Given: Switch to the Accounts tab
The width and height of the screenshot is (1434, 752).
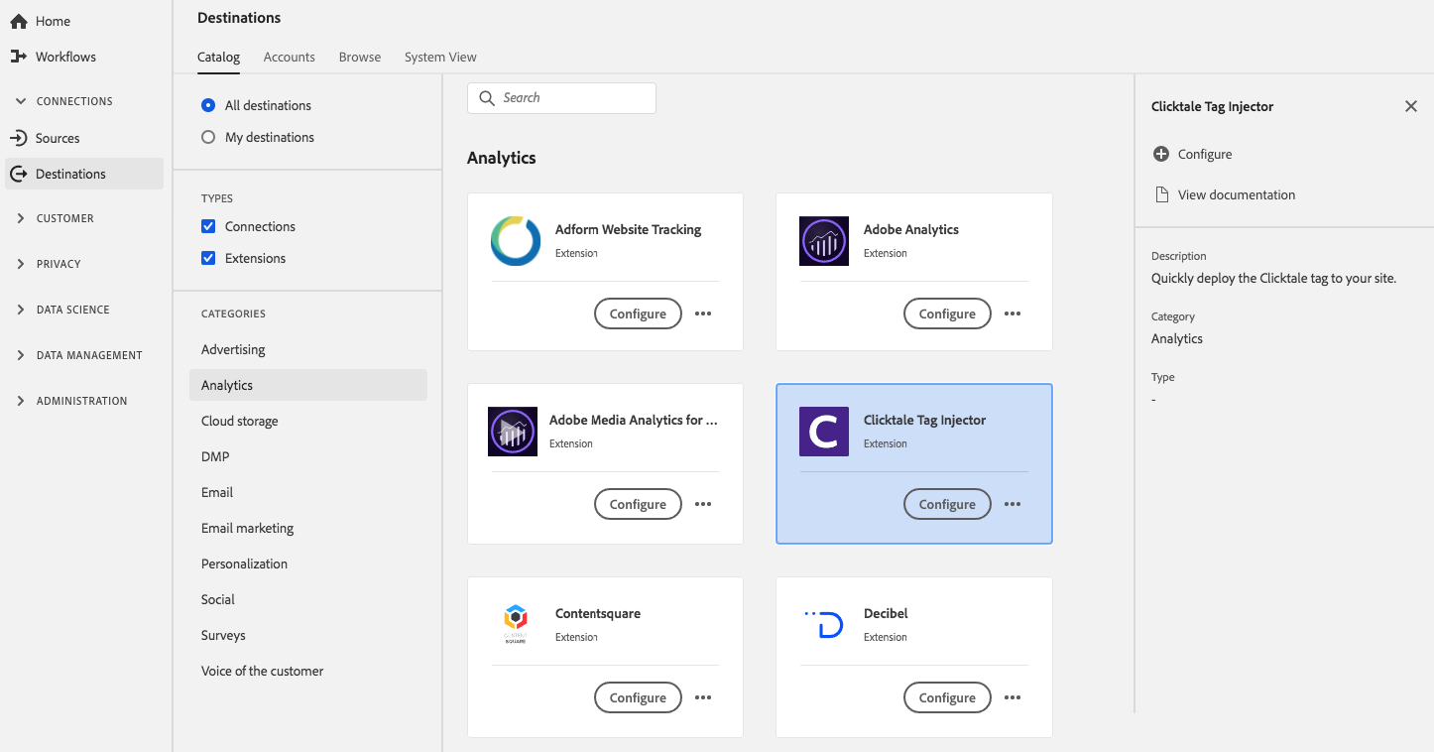Looking at the screenshot, I should [289, 57].
